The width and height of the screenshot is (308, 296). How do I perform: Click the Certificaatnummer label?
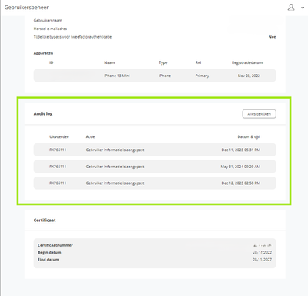[x=55, y=245]
